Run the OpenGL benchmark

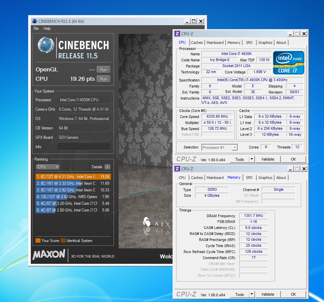click(103, 70)
